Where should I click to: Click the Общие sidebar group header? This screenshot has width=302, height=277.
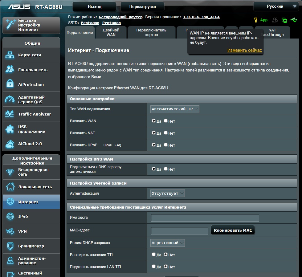coord(31,43)
